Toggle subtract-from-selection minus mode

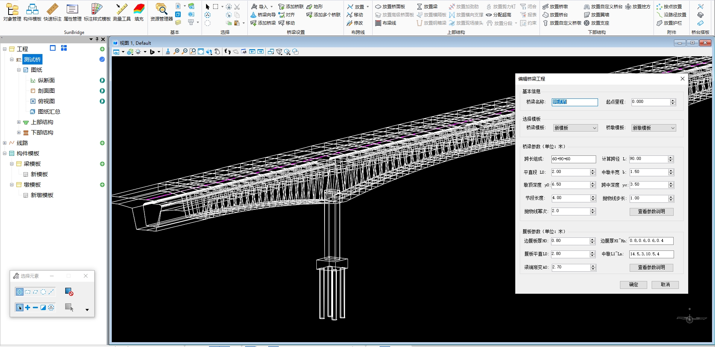[x=35, y=307]
